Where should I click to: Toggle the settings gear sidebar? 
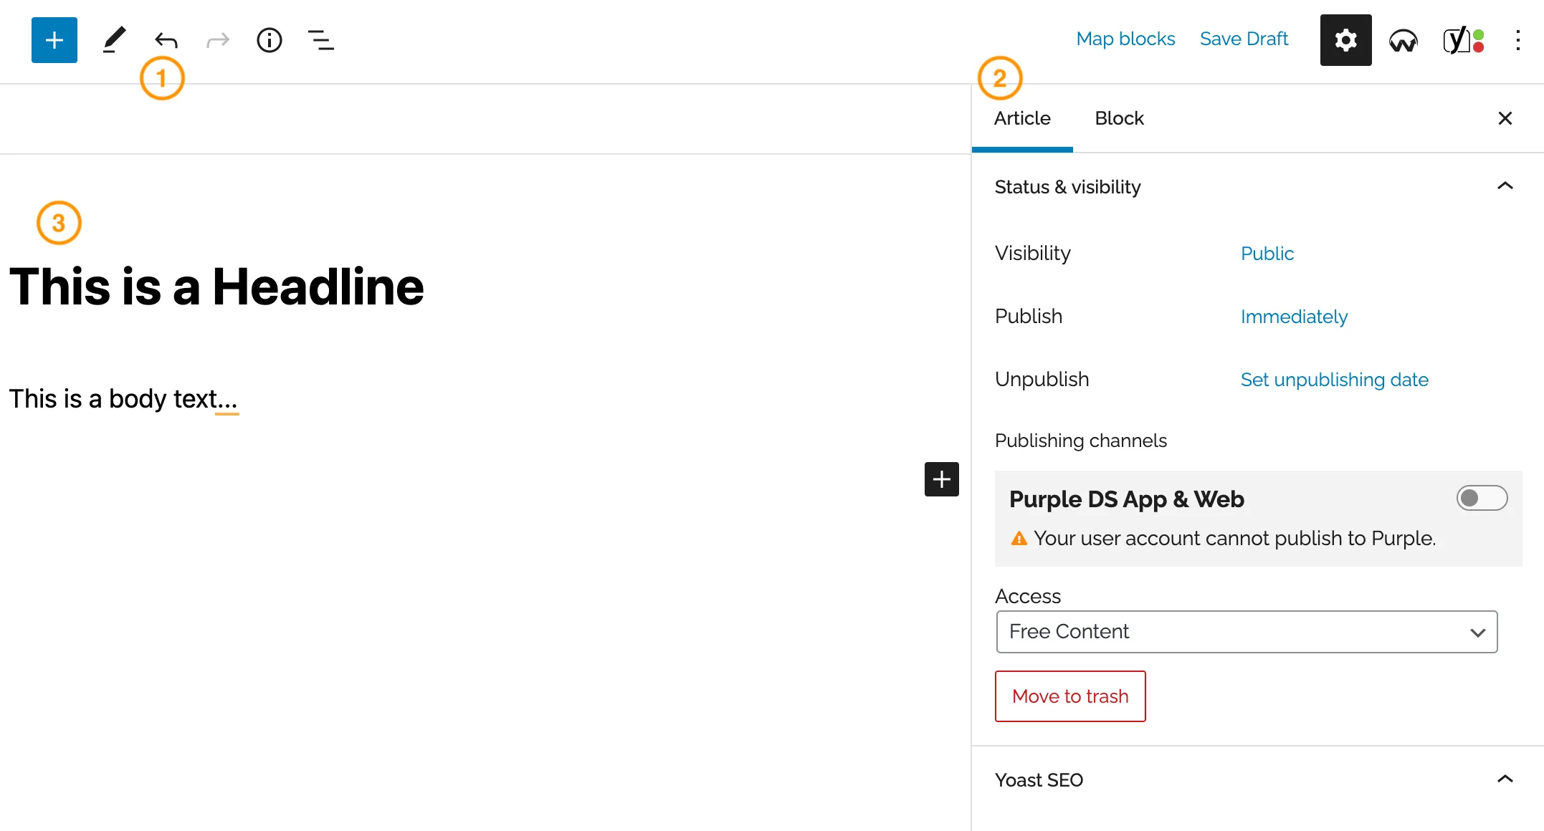(1346, 40)
